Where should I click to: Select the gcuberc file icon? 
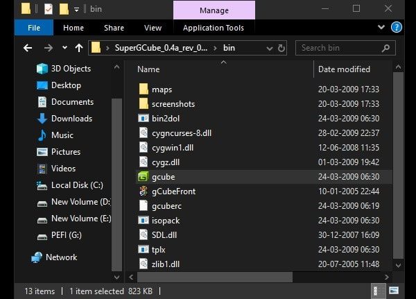[144, 205]
